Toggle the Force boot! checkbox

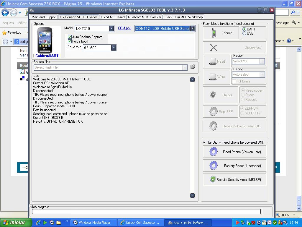[70, 41]
